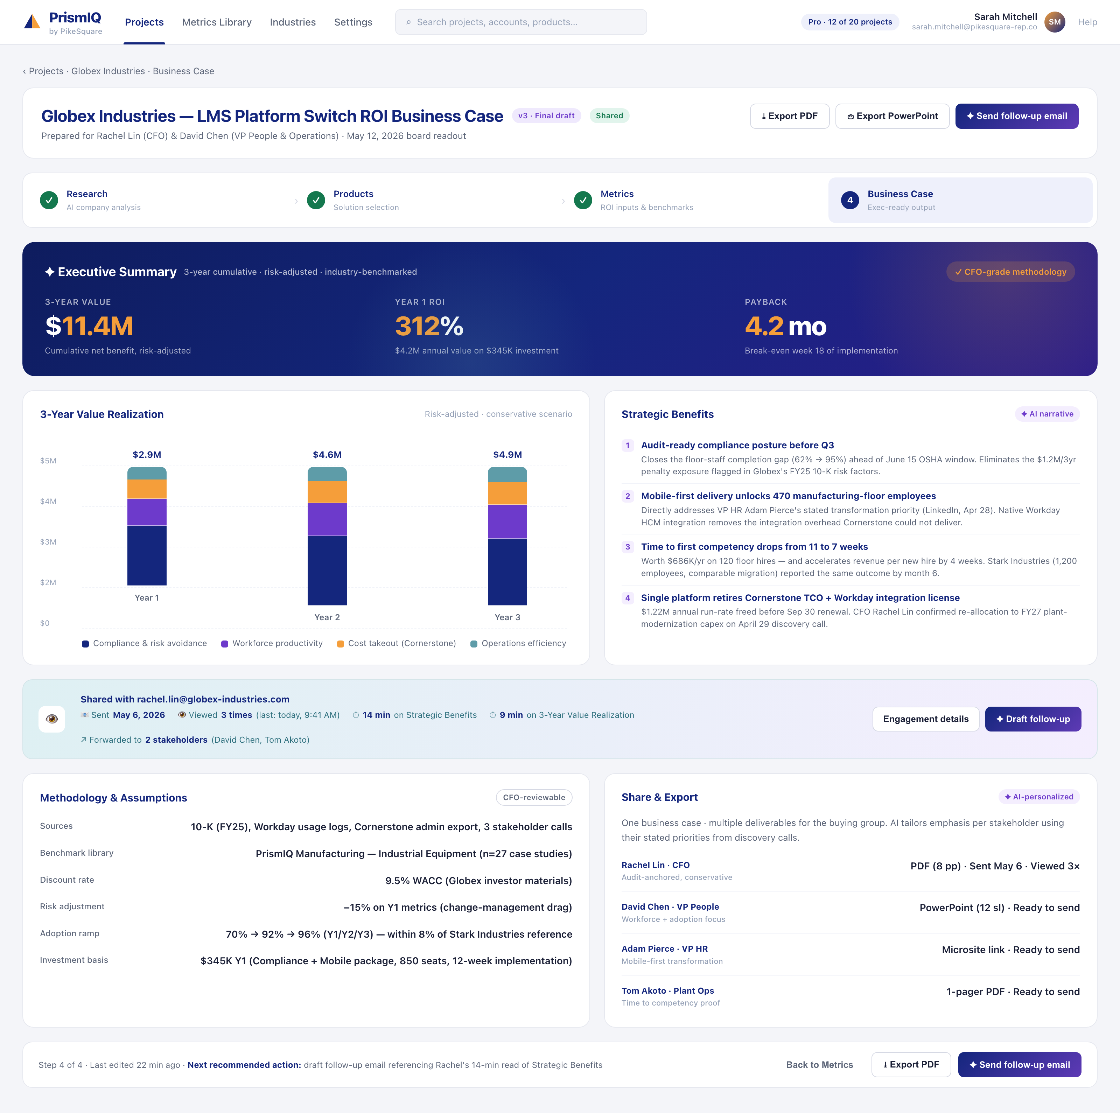Switch to the Industries tab
1120x1113 pixels.
pyautogui.click(x=293, y=22)
